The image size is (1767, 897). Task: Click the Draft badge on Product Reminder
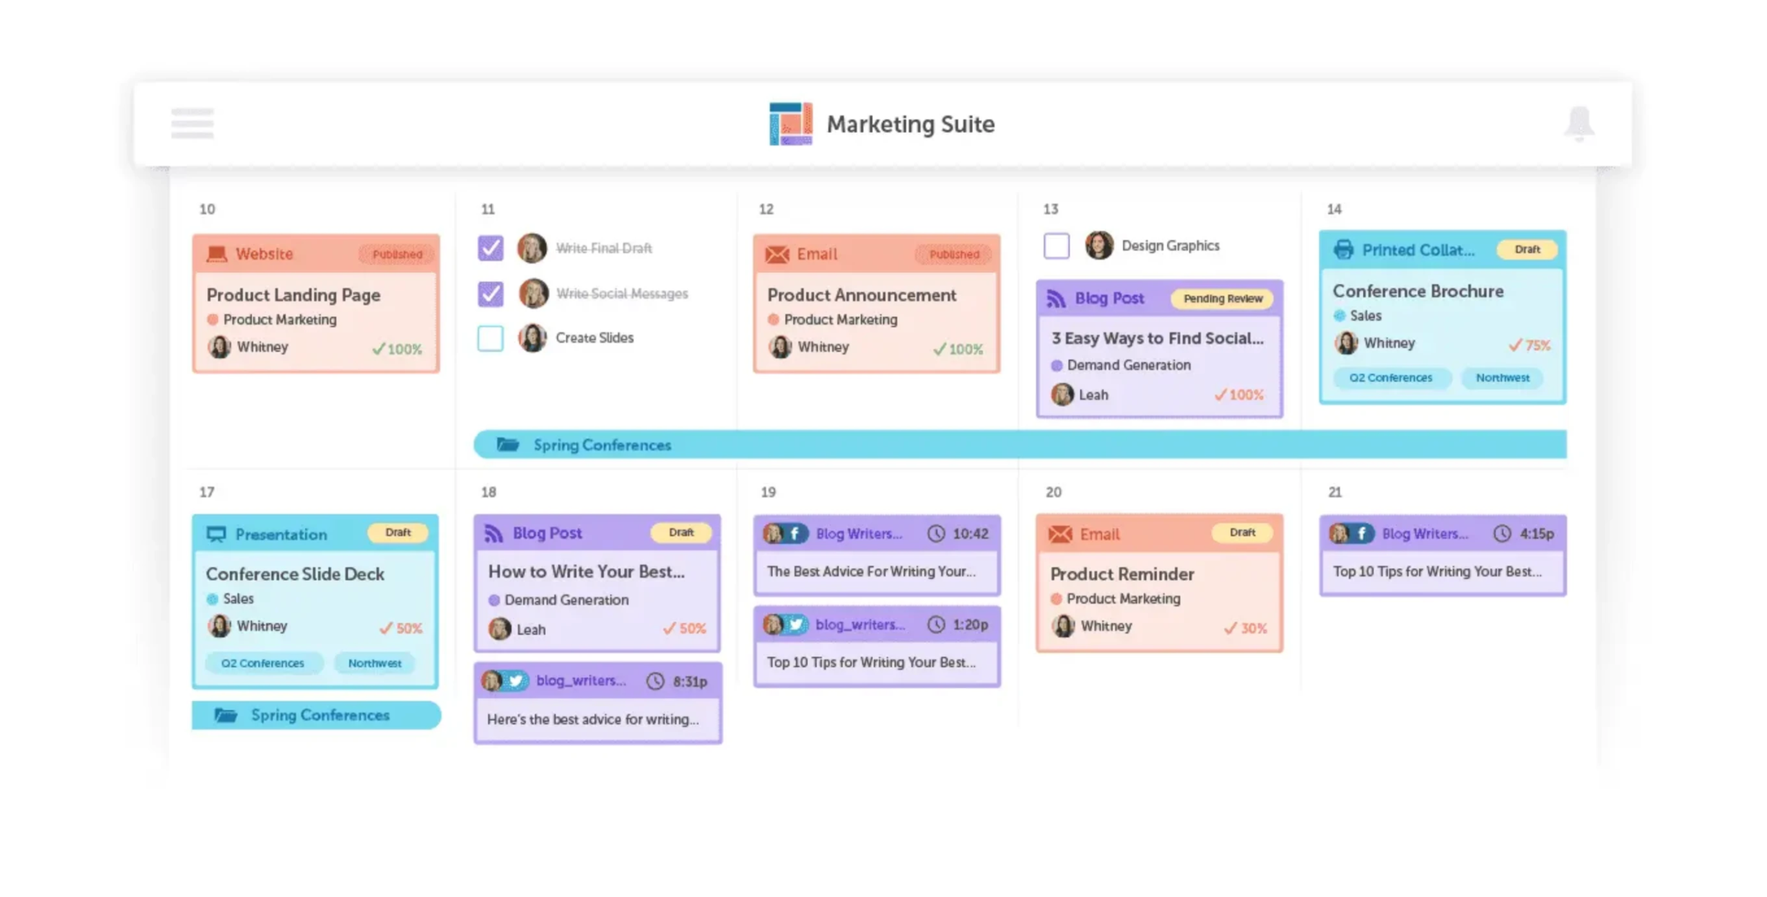1242,533
